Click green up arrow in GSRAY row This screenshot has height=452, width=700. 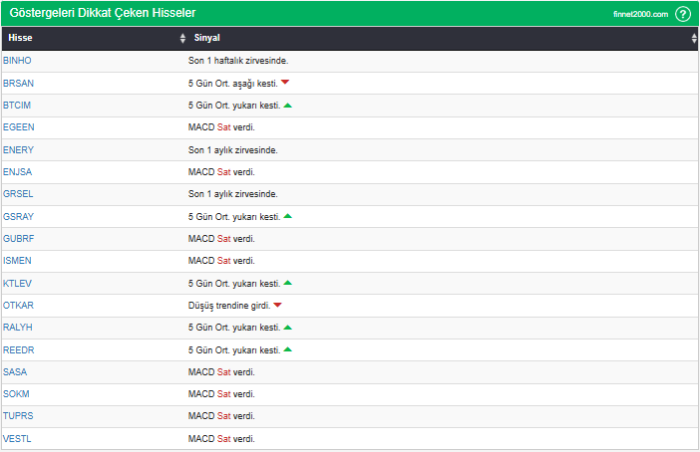(287, 216)
